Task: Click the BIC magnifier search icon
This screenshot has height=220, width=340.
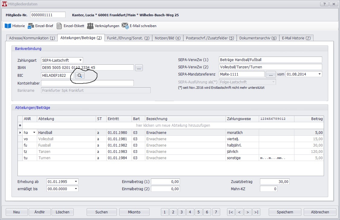Action: (80, 76)
